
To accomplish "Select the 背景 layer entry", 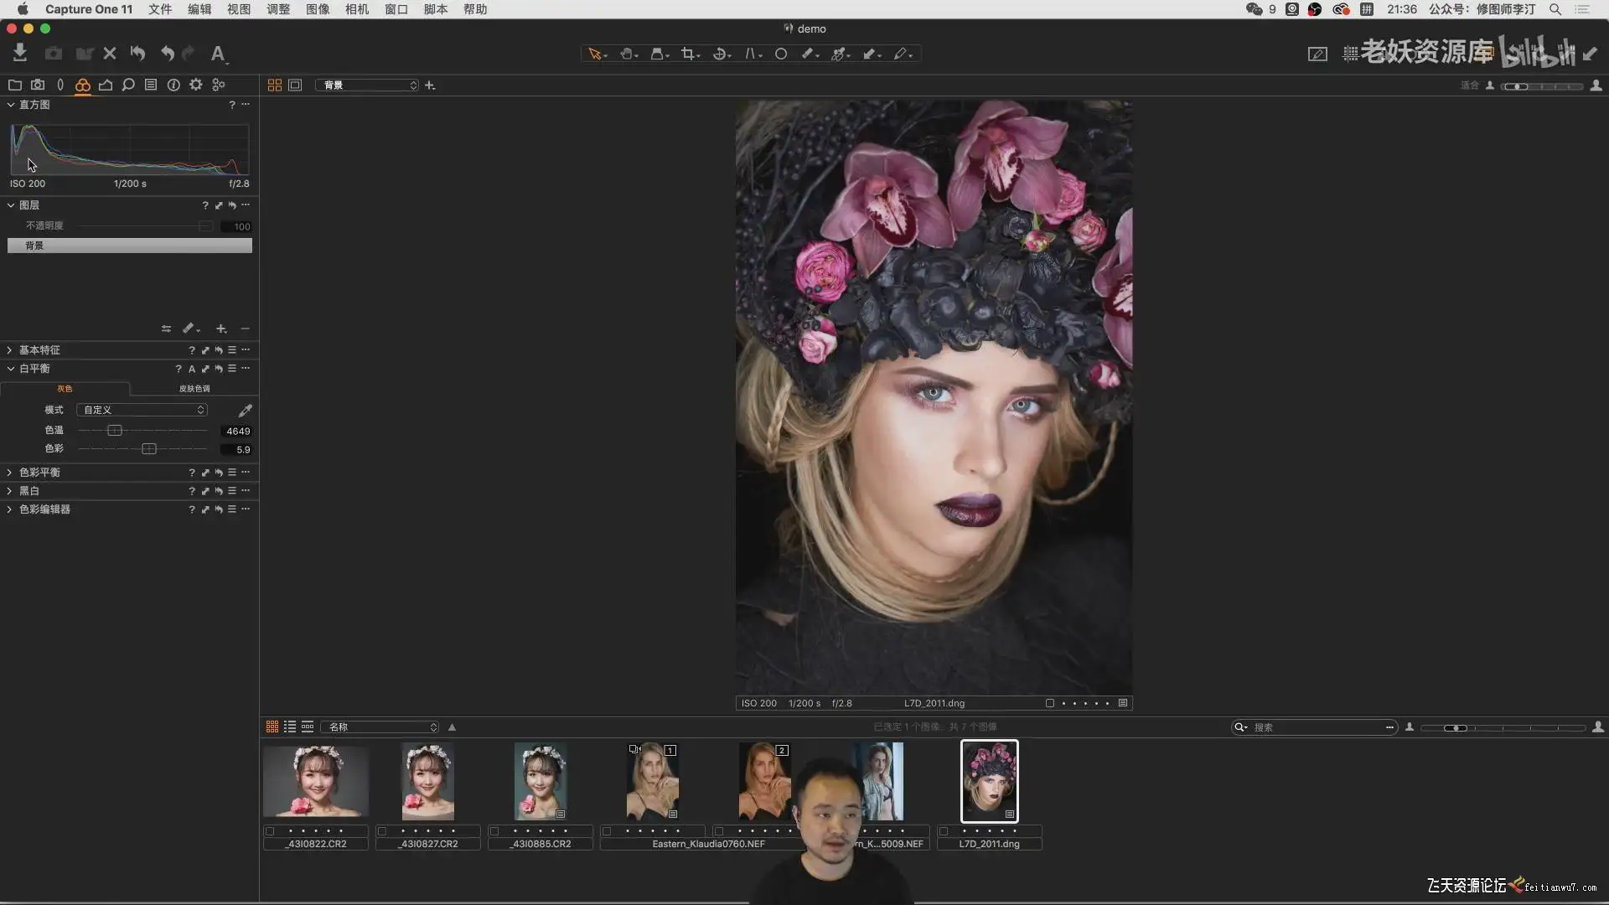I will 129,246.
